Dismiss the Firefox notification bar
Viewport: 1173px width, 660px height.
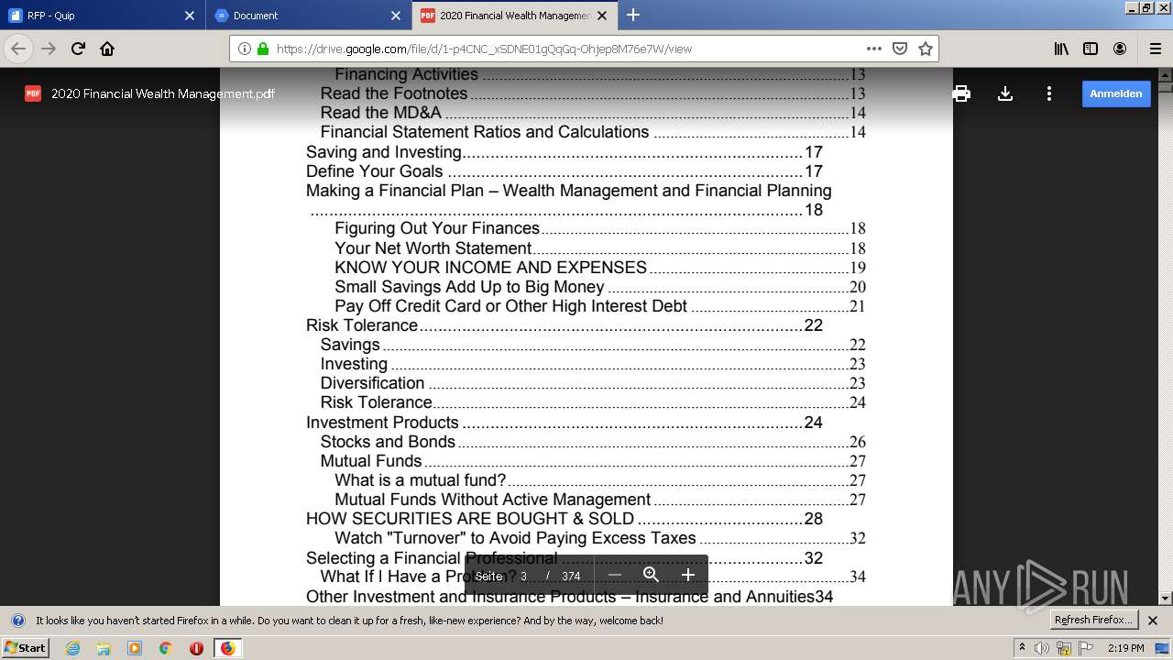click(x=1153, y=621)
